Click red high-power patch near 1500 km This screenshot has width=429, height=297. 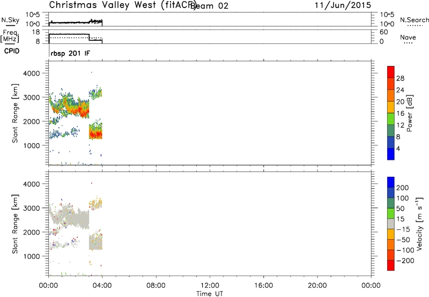point(96,134)
